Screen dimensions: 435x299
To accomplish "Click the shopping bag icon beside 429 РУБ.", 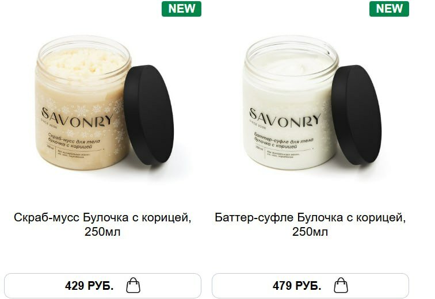I will 133,285.
